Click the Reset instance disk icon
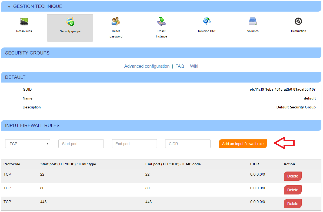 coord(162,21)
